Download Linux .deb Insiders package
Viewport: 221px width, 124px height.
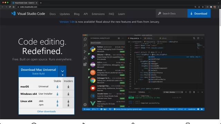(68, 101)
